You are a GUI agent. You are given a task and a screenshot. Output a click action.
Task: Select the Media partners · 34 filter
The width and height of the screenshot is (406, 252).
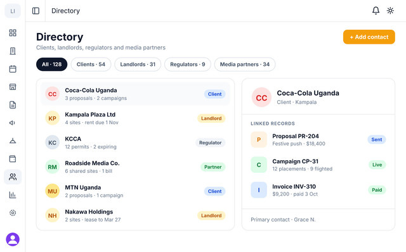[x=245, y=65]
